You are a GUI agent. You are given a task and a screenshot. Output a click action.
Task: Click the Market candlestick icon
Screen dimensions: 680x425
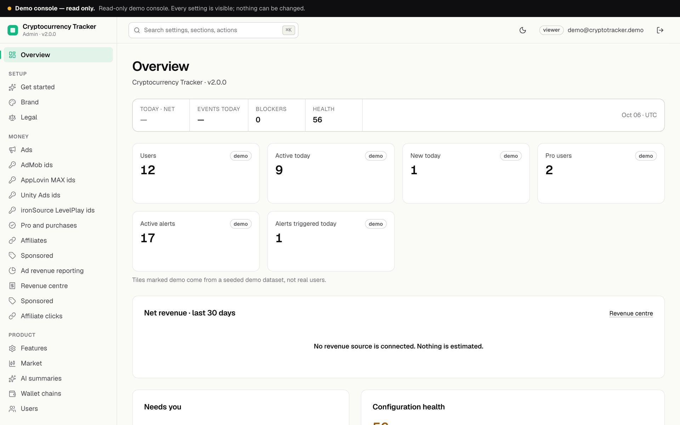[x=12, y=363]
